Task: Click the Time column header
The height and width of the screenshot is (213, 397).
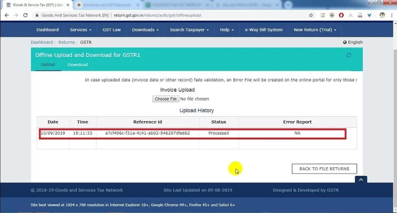Action: coord(83,122)
